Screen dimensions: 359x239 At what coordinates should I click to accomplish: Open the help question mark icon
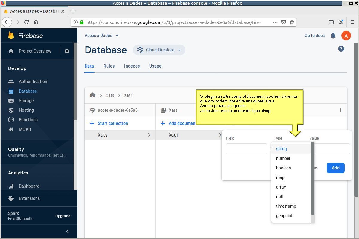click(341, 49)
